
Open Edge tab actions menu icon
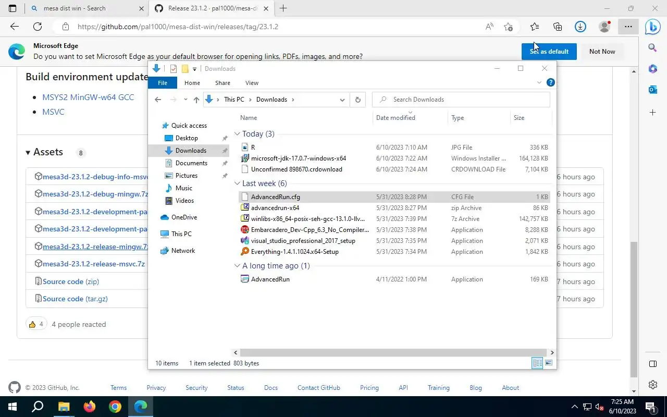point(13,8)
